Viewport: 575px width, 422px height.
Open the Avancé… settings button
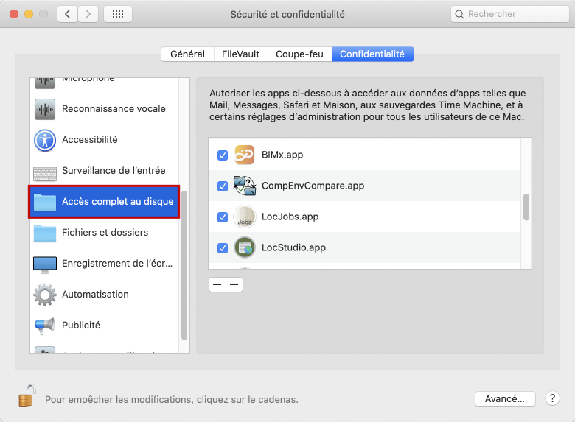click(505, 398)
